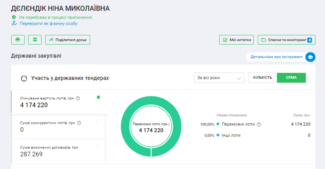Click the monitoring counter badge showing 0
The width and height of the screenshot is (325, 169).
click(x=310, y=40)
